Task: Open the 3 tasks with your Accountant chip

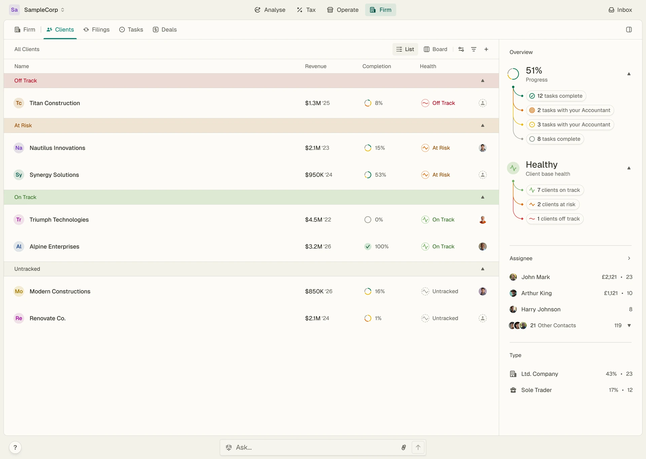Action: 570,125
